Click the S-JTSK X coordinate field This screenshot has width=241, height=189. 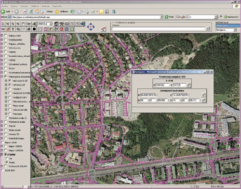(162, 85)
